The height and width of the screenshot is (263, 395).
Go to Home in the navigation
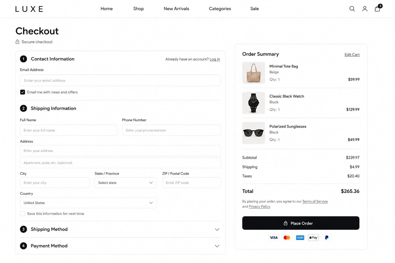tap(106, 9)
